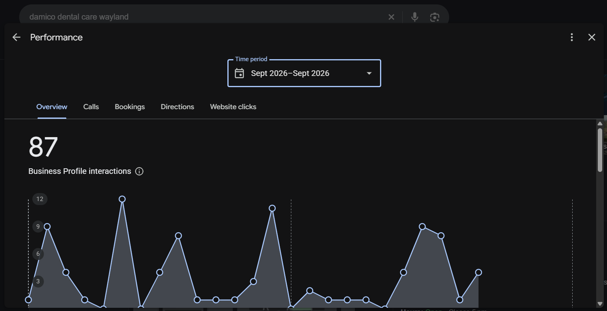View the Website clicks tab
Screen dimensions: 607x311
coord(233,107)
